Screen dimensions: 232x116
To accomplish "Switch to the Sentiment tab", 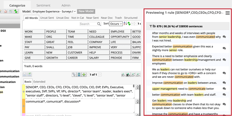I will point(43,5).
